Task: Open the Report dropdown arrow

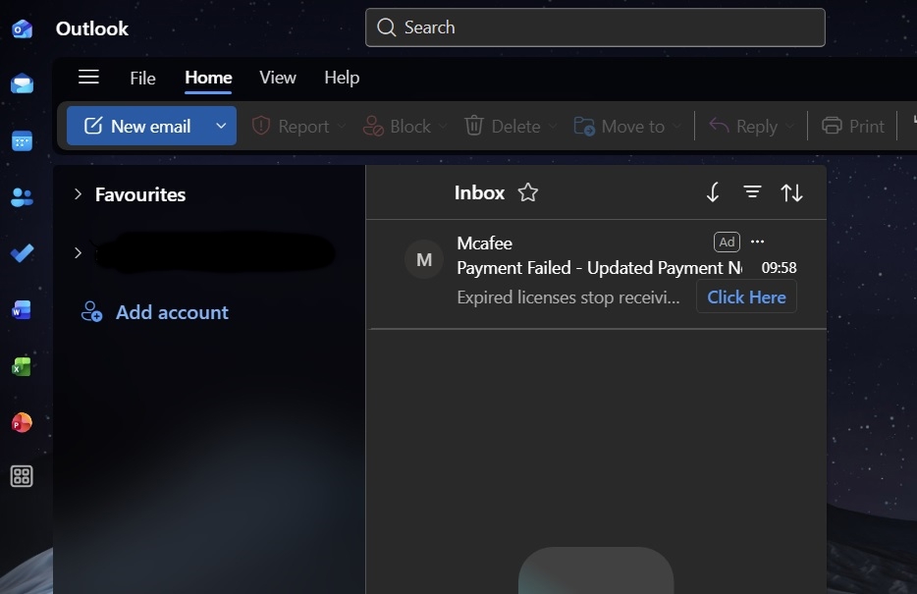Action: [342, 127]
